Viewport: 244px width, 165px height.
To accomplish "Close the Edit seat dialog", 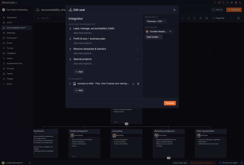I will click(x=174, y=10).
